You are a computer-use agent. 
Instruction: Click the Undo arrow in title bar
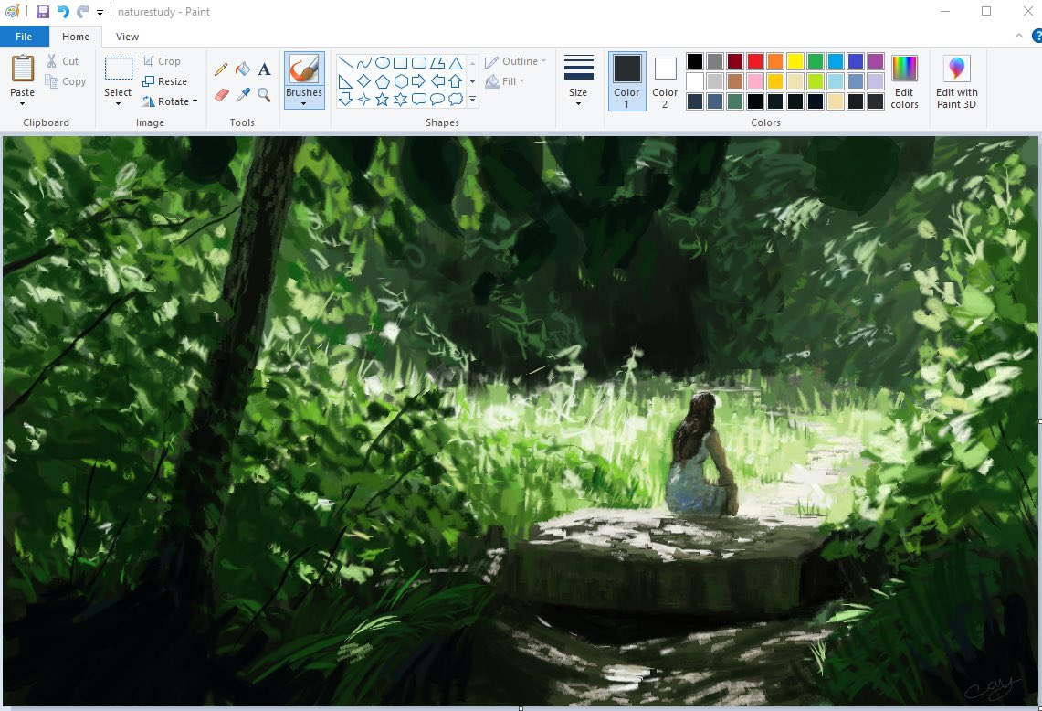point(62,11)
